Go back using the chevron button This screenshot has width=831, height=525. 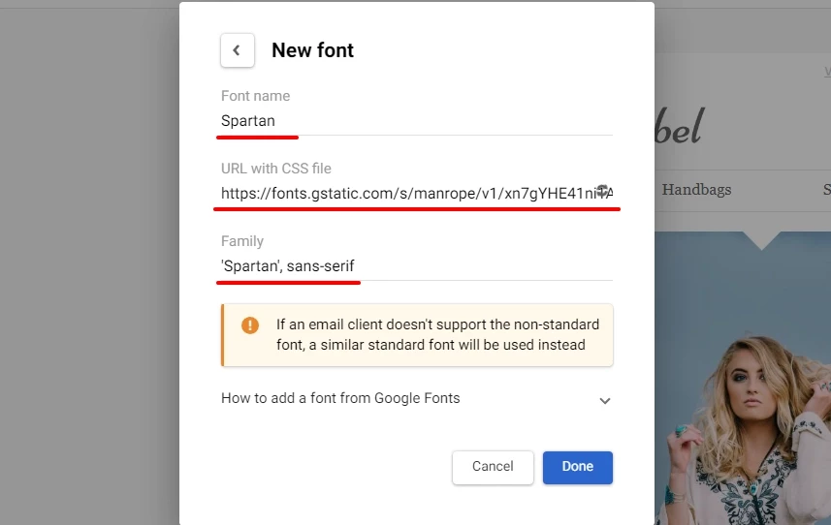click(x=237, y=50)
